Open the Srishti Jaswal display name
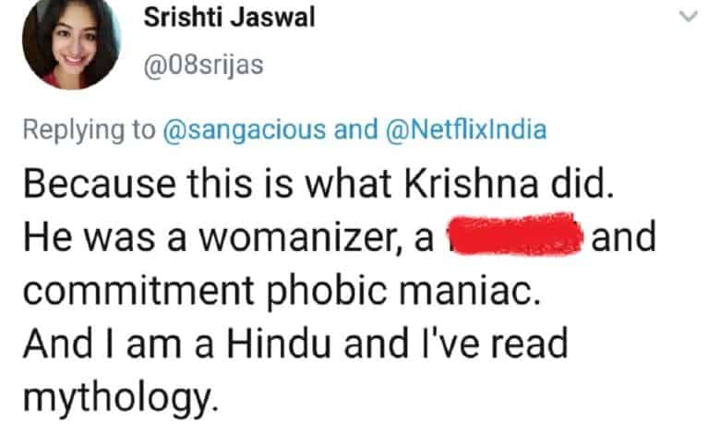 [230, 18]
